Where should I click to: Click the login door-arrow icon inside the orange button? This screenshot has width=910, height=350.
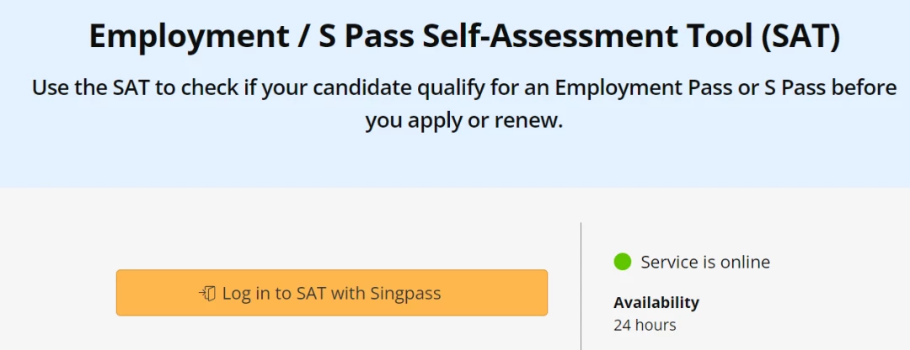tap(207, 294)
